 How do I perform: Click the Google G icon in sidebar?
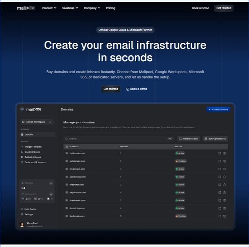[22, 152]
